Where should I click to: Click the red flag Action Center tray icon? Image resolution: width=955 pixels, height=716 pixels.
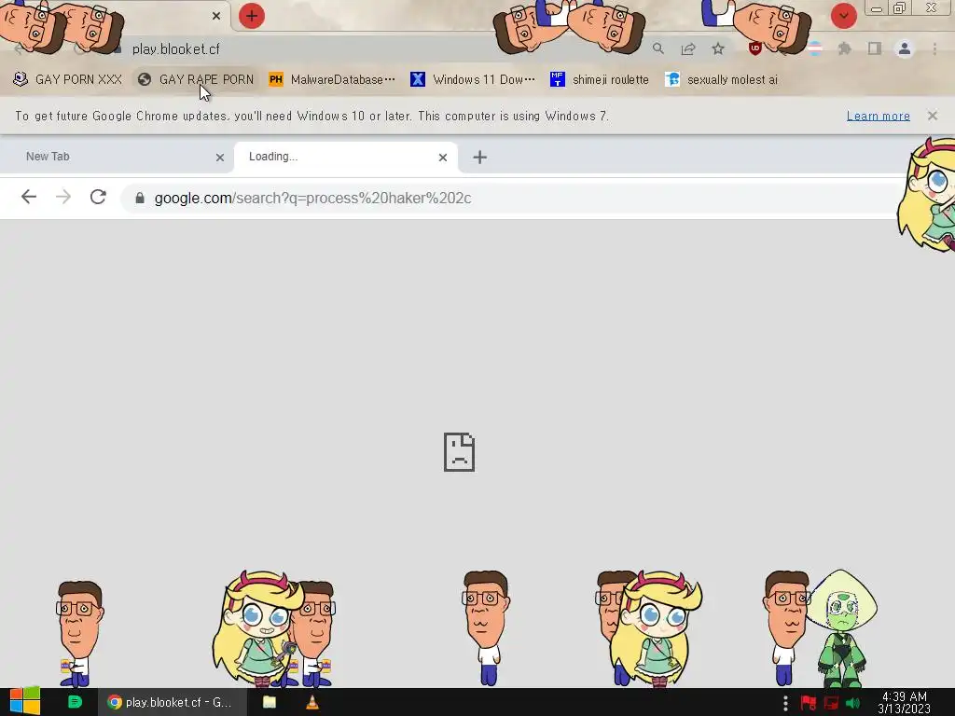click(x=809, y=703)
